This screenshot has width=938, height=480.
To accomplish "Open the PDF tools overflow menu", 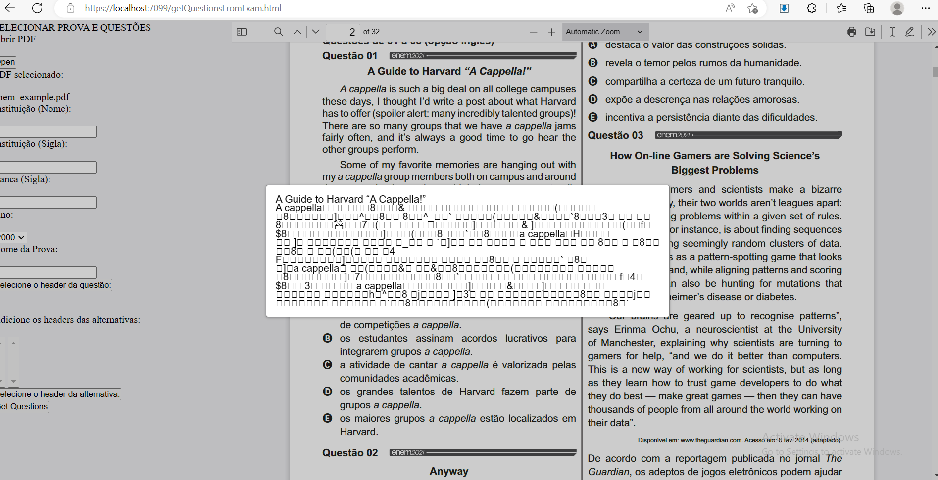I will pos(932,32).
